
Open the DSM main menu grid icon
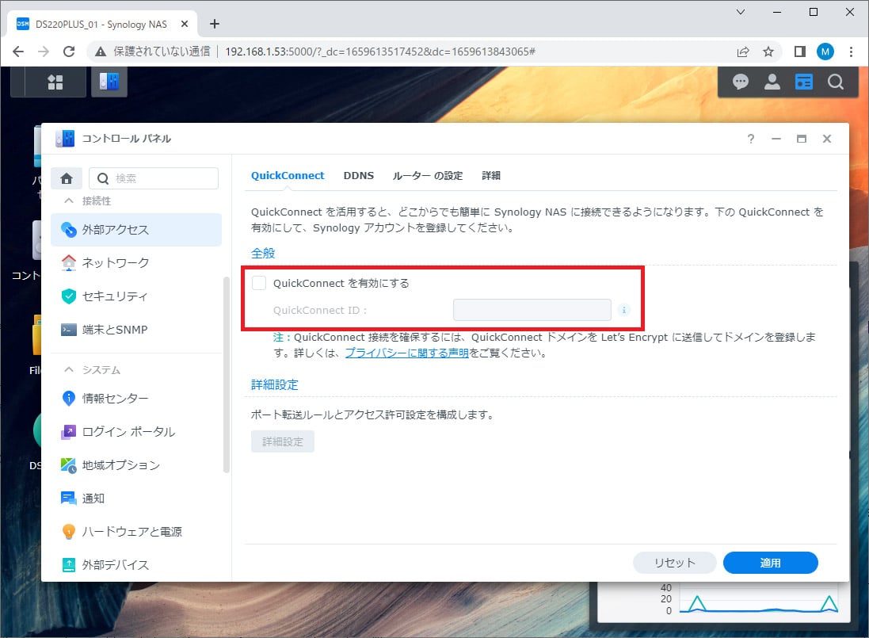(x=55, y=82)
